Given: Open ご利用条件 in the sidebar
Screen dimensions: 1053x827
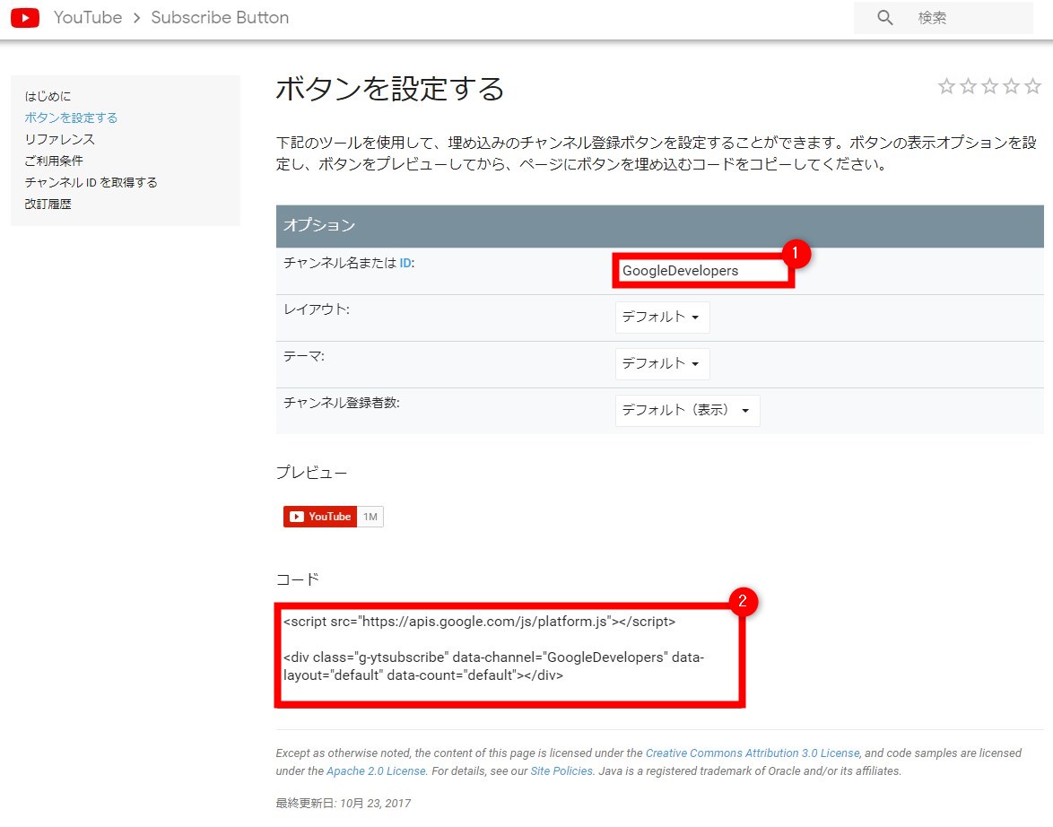Looking at the screenshot, I should tap(54, 161).
